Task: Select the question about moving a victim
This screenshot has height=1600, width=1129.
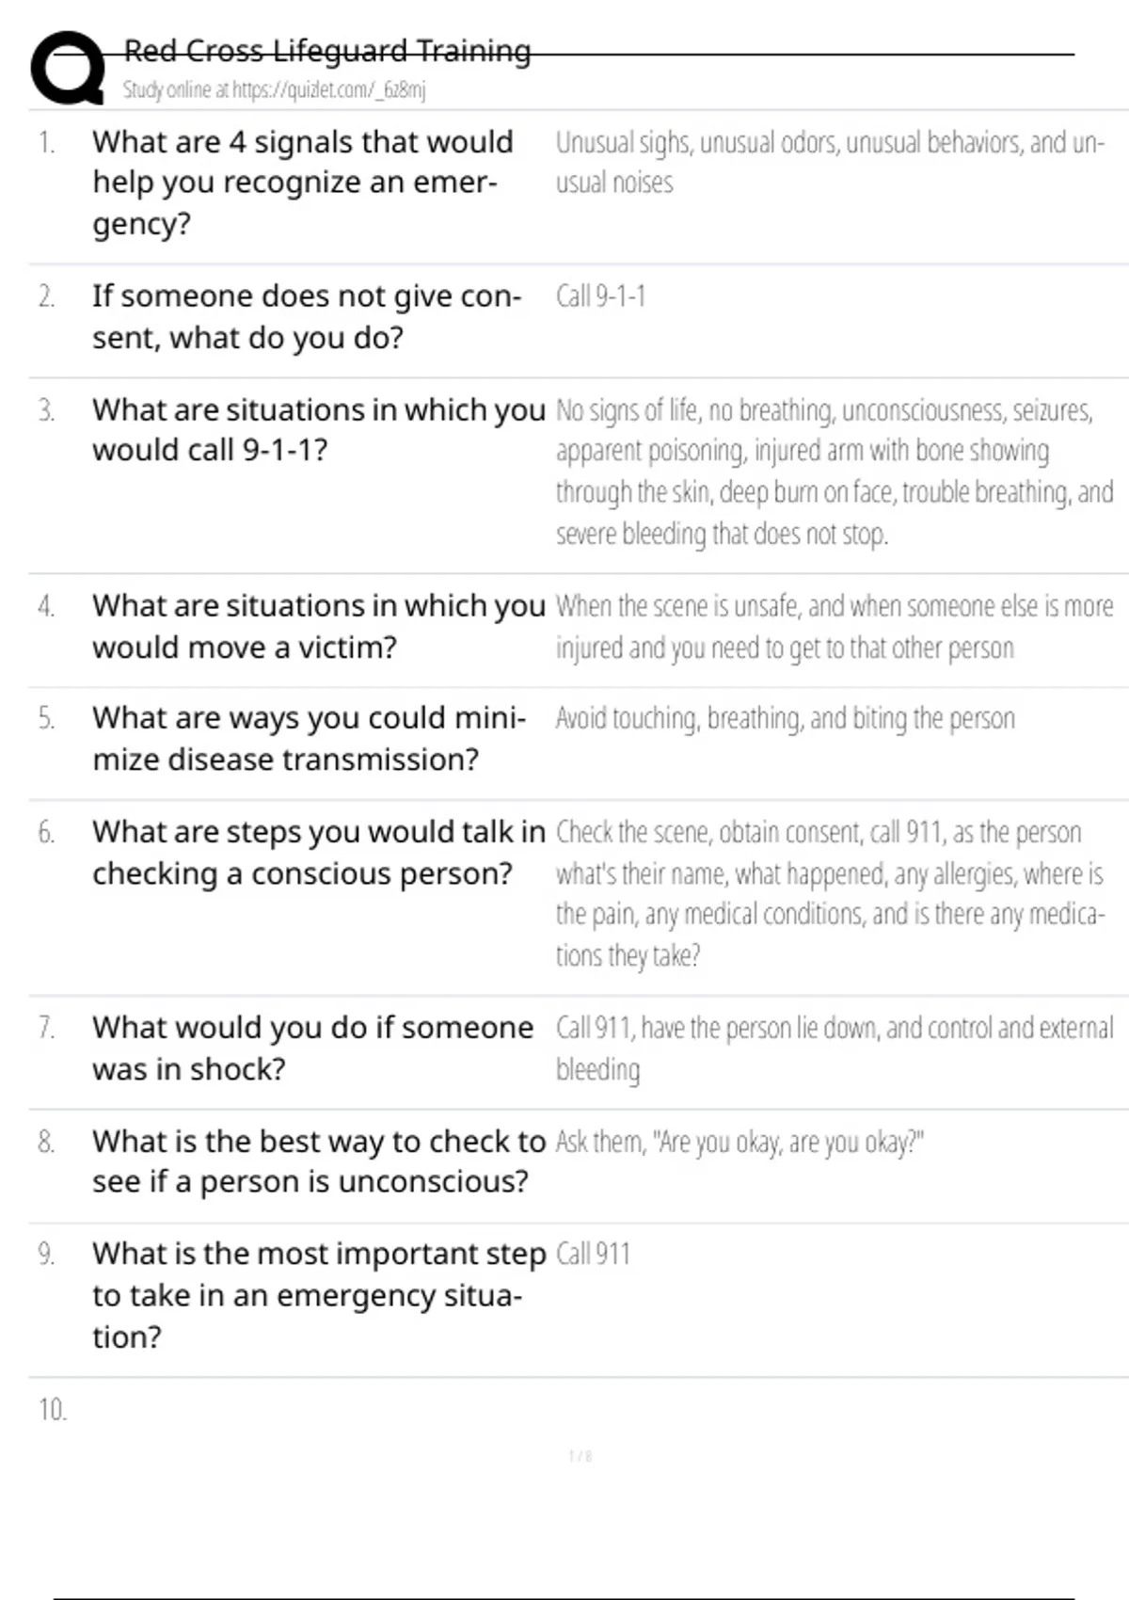Action: 318,626
